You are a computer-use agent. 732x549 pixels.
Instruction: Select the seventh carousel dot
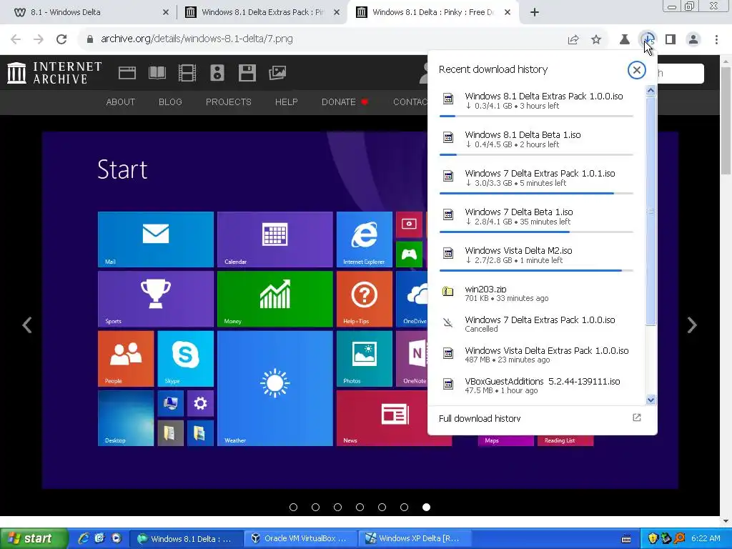point(426,508)
